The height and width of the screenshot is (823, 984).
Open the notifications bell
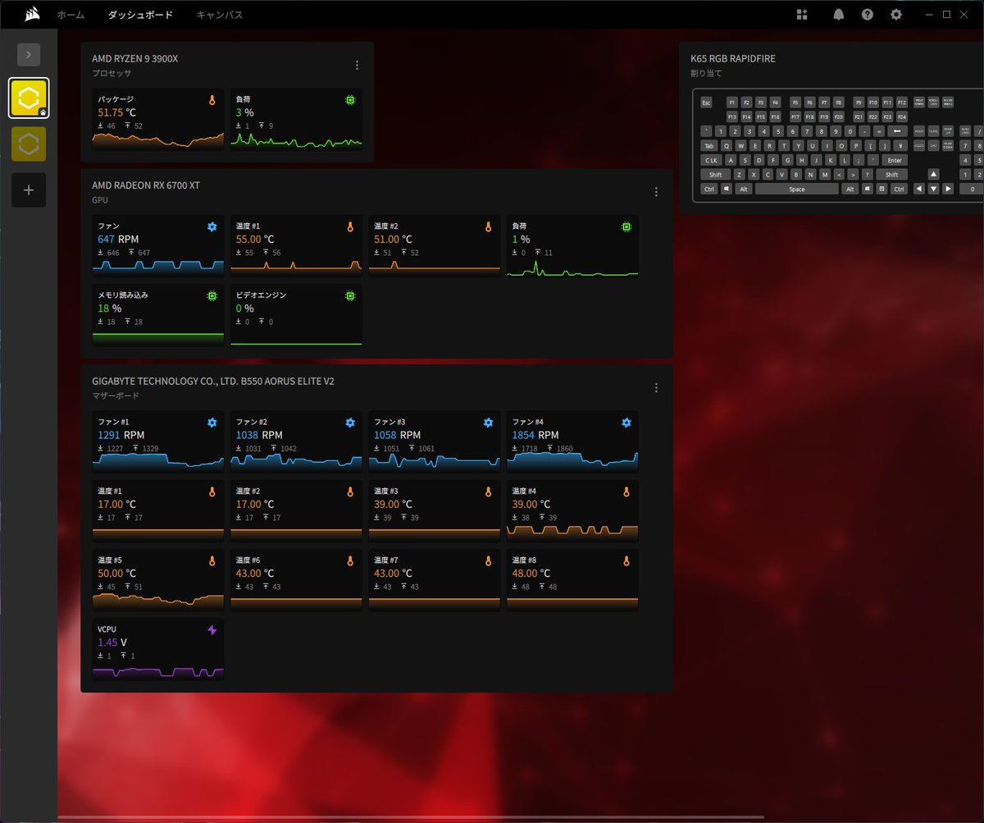[x=838, y=15]
